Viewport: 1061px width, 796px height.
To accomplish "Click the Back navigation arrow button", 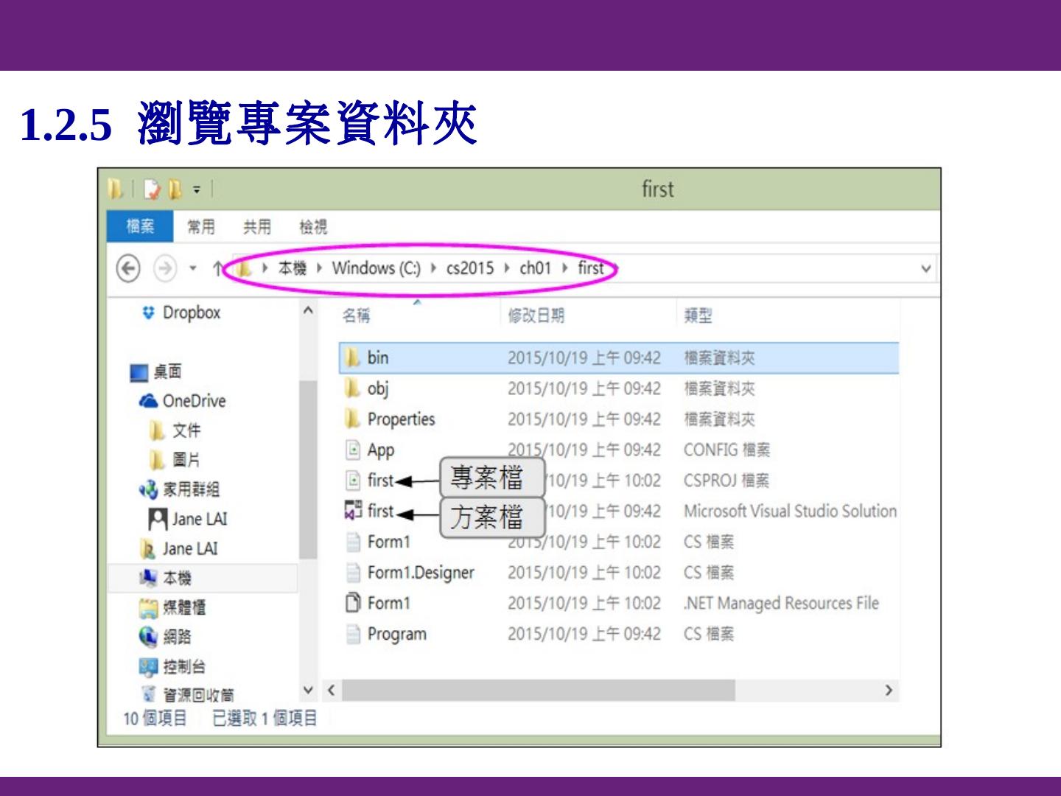I will pos(128,268).
